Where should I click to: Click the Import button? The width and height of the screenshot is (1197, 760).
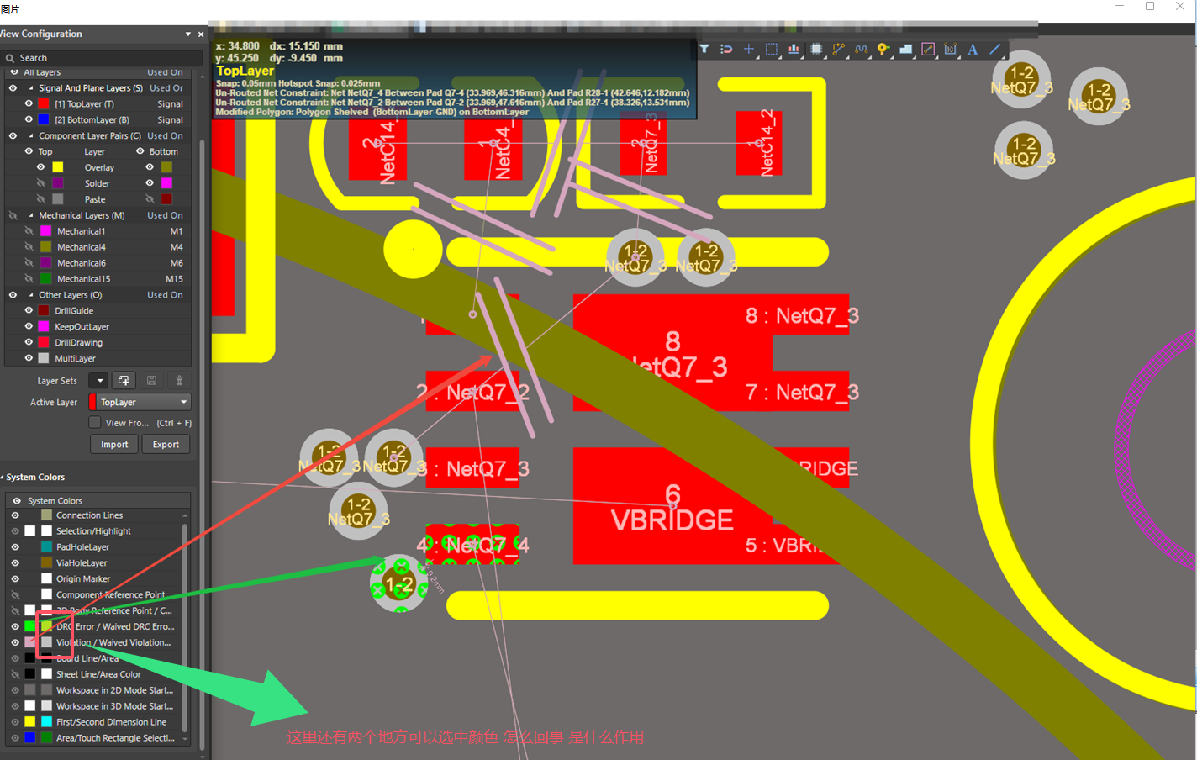coord(114,445)
